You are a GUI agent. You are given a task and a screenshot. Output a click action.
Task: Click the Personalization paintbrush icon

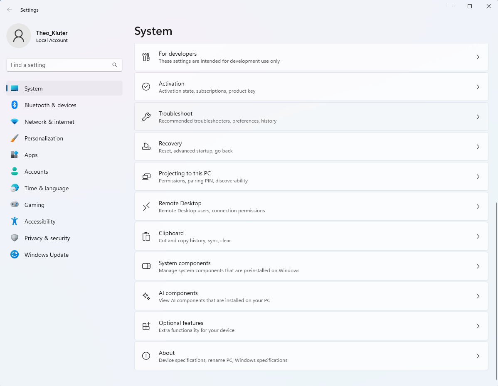[x=15, y=138]
